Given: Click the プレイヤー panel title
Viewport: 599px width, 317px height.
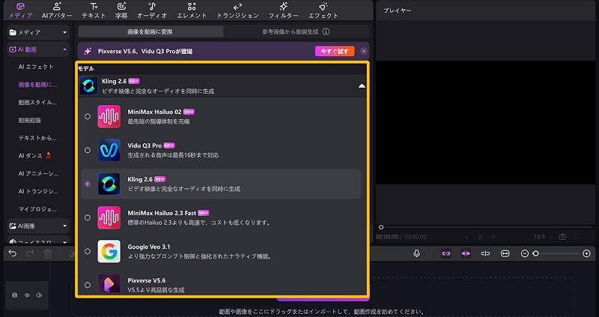Looking at the screenshot, I should (398, 10).
